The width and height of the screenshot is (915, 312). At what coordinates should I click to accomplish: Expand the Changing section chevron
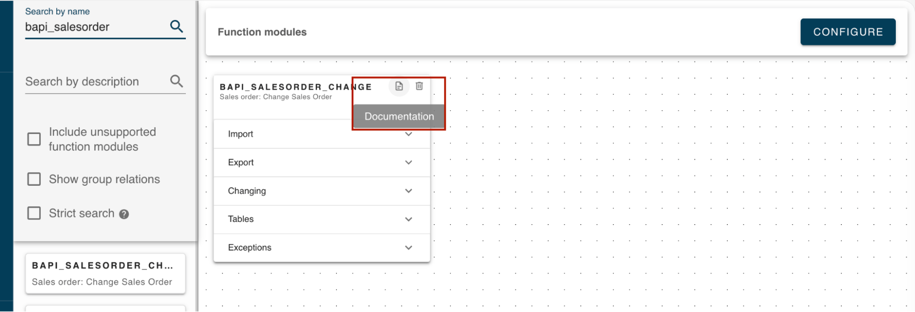click(408, 191)
